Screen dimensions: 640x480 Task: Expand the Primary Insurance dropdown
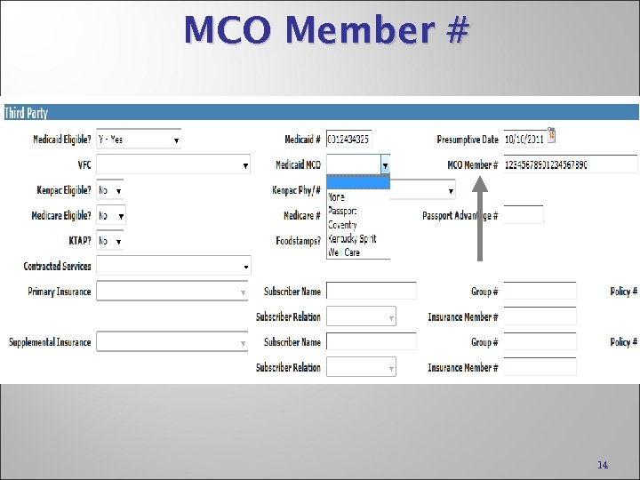[172, 292]
